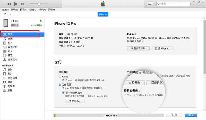The image size is (206, 120).
Task: Select the iPhone tab button
Action: 103,14
